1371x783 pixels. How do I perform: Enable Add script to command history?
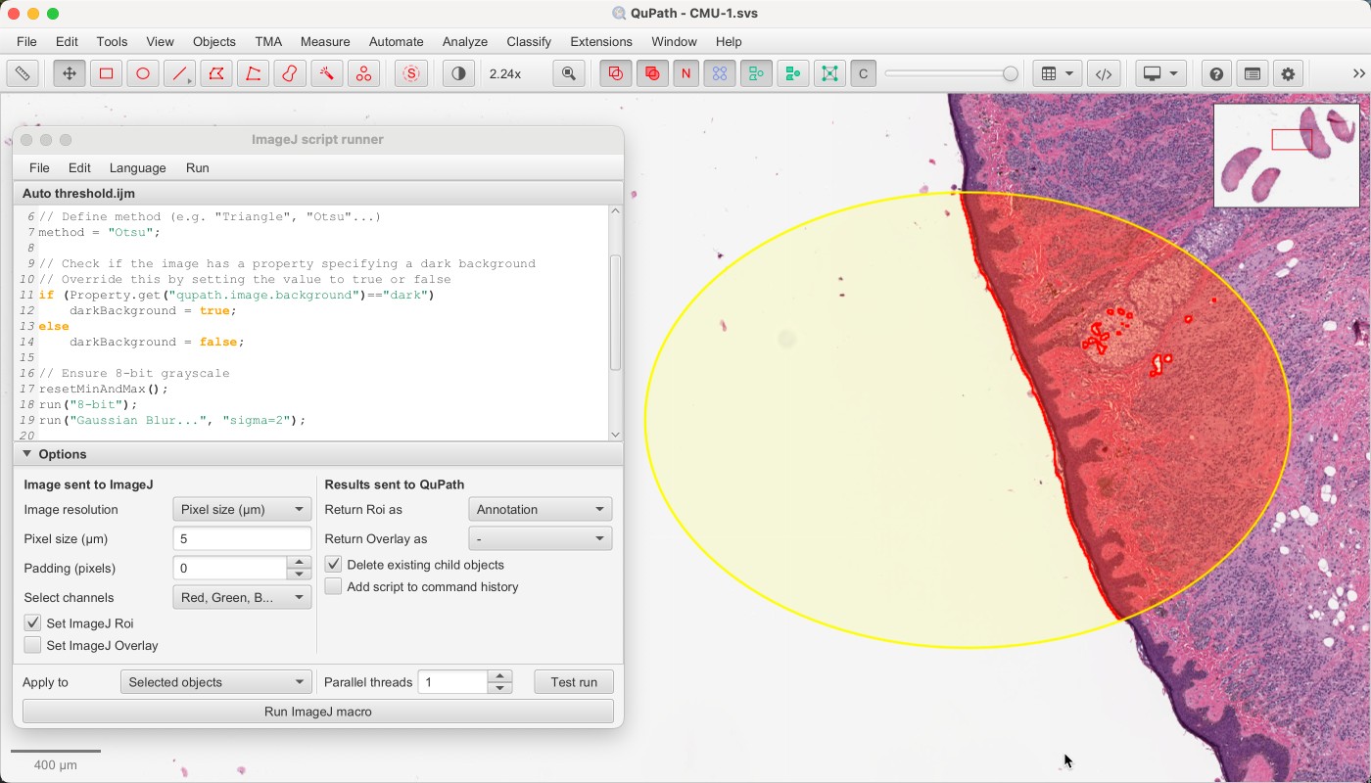(334, 586)
